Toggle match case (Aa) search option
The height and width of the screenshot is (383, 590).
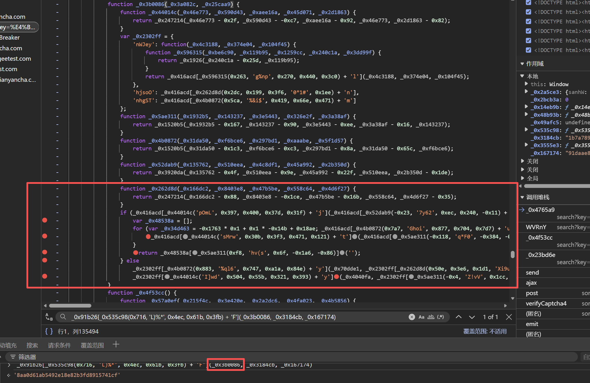point(421,317)
